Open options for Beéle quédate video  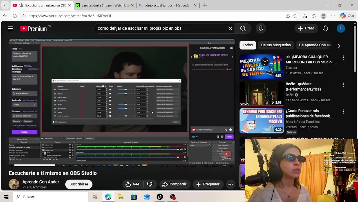343,84
